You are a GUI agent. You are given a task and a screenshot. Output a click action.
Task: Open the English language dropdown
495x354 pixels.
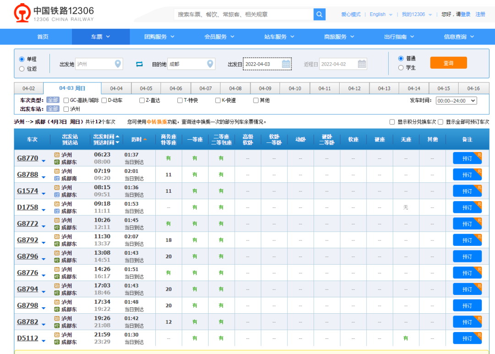(x=381, y=15)
